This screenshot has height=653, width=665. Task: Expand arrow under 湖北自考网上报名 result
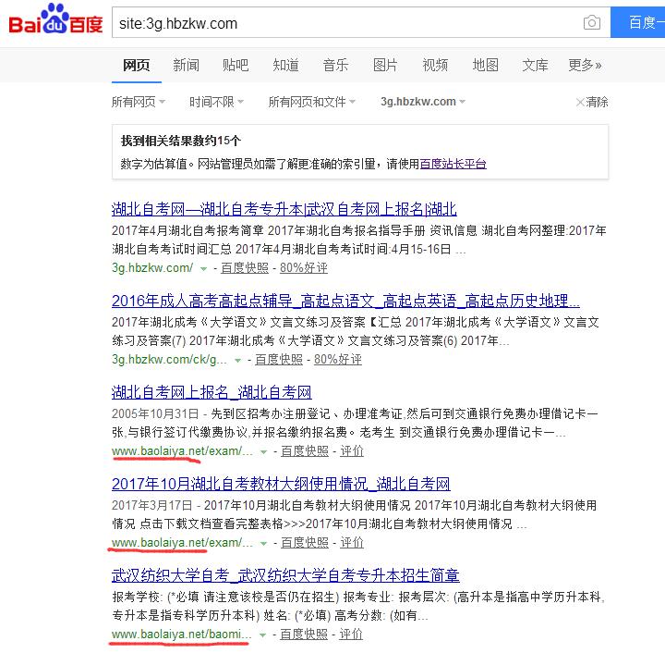pos(264,452)
